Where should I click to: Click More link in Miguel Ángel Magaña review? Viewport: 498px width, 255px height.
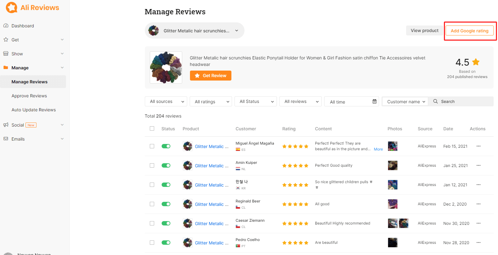point(378,149)
